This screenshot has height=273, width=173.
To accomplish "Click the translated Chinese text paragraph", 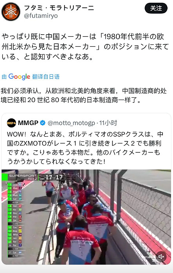I will 84,95.
